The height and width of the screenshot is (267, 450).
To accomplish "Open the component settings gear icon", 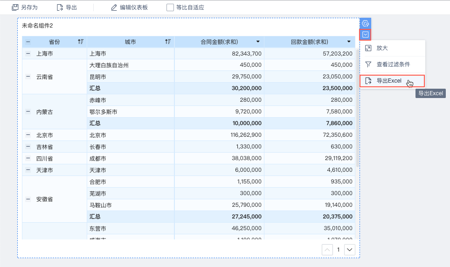I will 365,23.
